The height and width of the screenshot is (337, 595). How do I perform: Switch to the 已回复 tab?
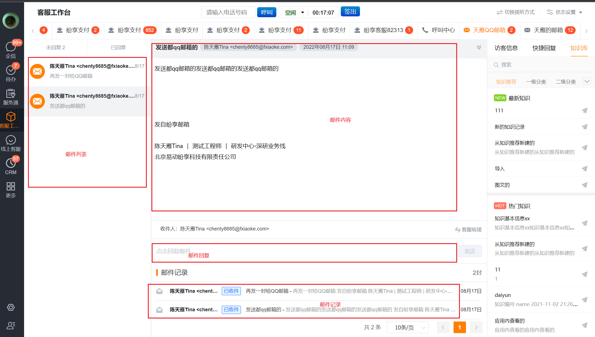[118, 48]
